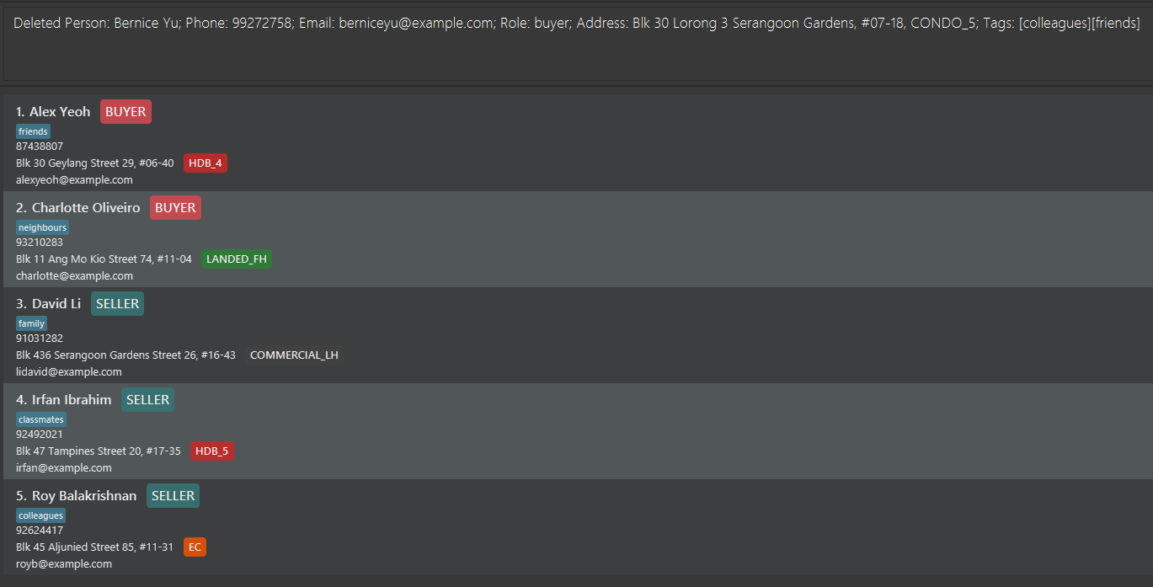Click the classmates tag under Irfan Ibrahim
The height and width of the screenshot is (587, 1153).
41,419
